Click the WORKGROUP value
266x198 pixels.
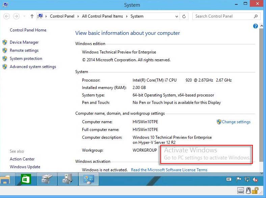click(x=145, y=150)
